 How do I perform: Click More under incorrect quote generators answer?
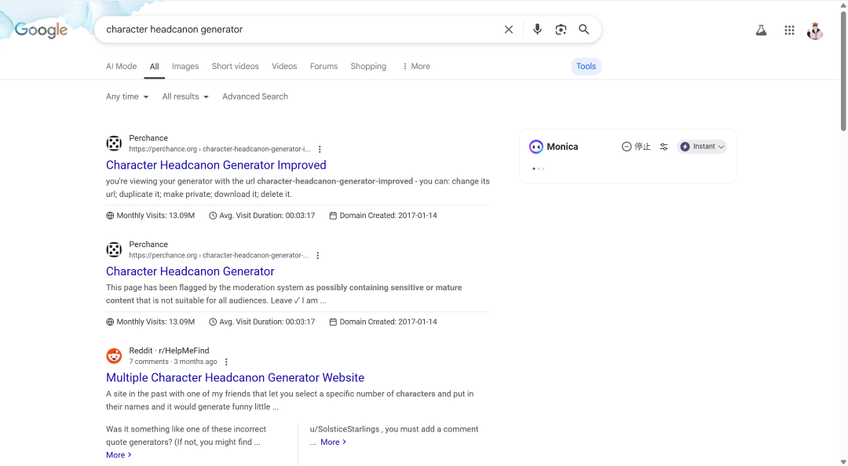click(x=119, y=455)
